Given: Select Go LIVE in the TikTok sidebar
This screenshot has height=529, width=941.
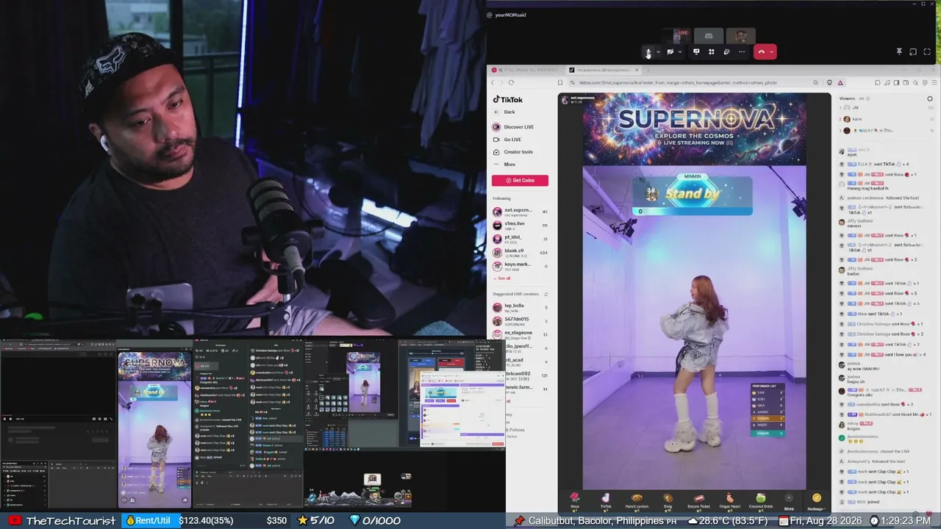Looking at the screenshot, I should tap(507, 140).
